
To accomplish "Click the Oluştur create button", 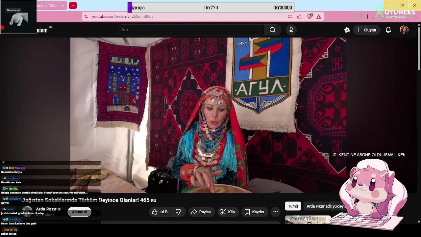I will 366,30.
